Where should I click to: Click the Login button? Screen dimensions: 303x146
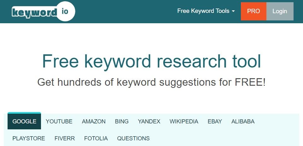point(280,11)
